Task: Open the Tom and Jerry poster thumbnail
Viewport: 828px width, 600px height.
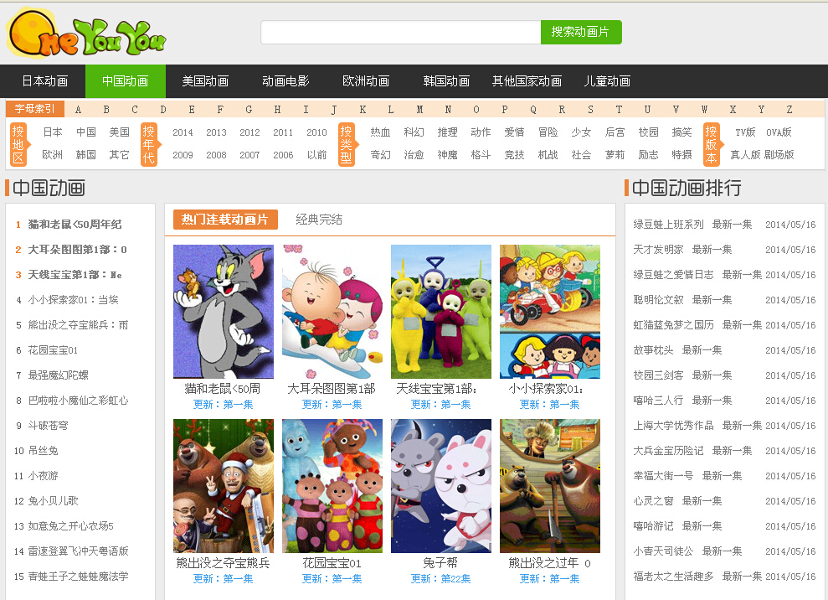Action: tap(224, 312)
